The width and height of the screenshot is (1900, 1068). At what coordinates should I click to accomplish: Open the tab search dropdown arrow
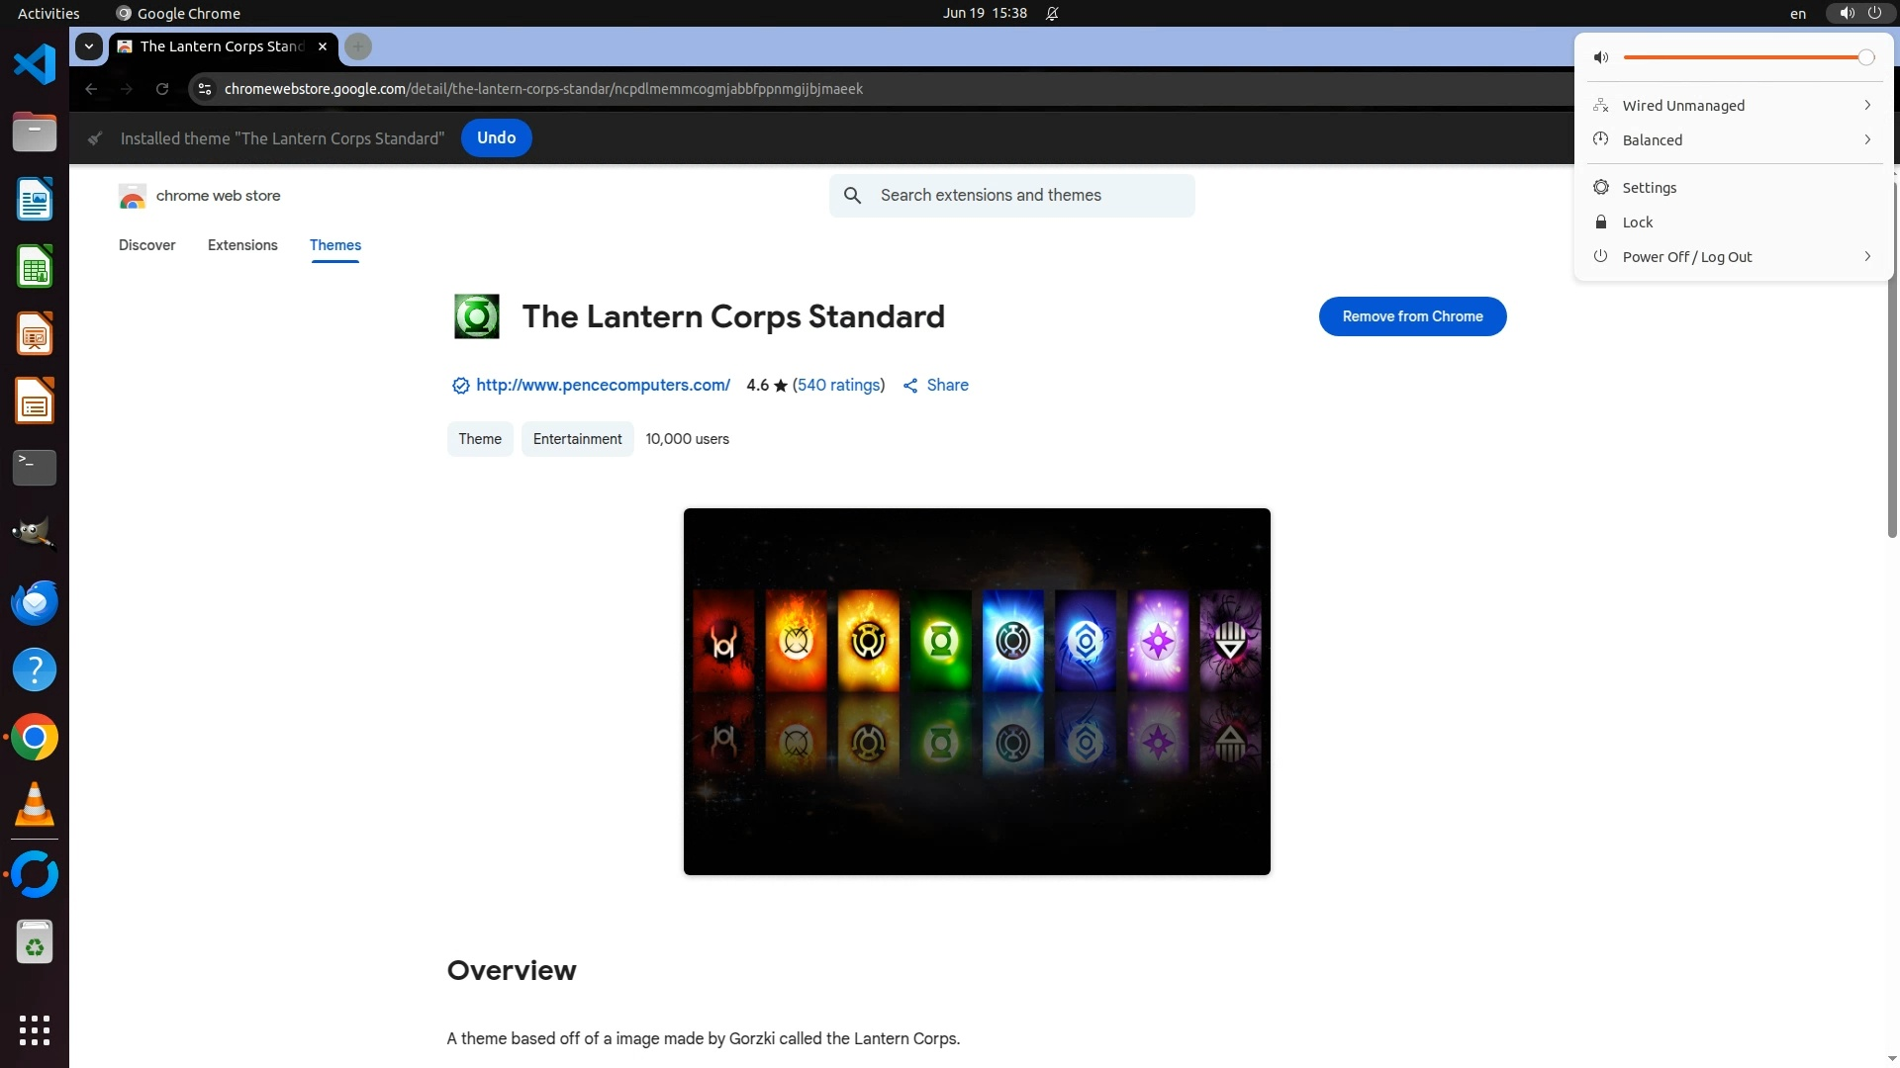89,46
